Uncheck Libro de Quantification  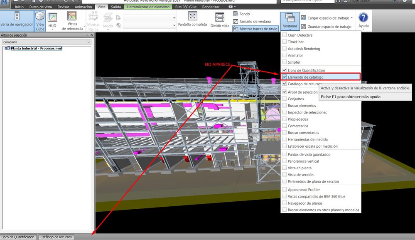pos(285,70)
